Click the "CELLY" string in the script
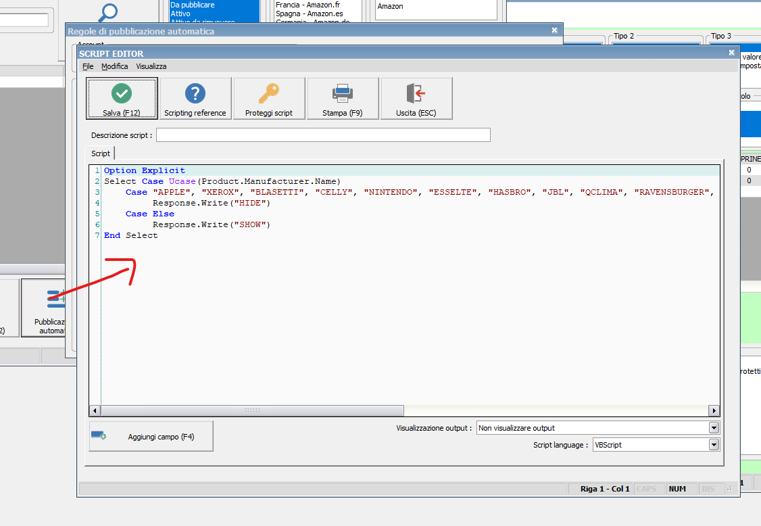 point(335,192)
